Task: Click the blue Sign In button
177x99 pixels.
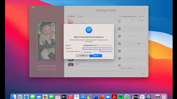Action: [x=96, y=56]
